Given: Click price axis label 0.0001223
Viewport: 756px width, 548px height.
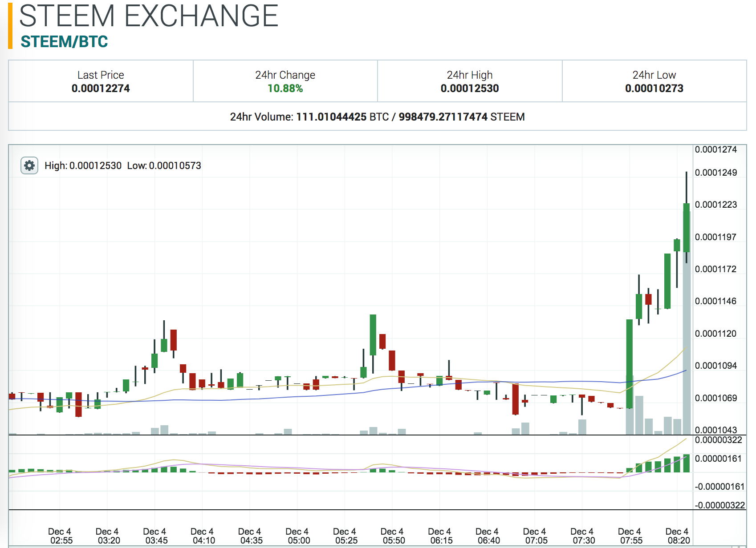Looking at the screenshot, I should (x=716, y=205).
